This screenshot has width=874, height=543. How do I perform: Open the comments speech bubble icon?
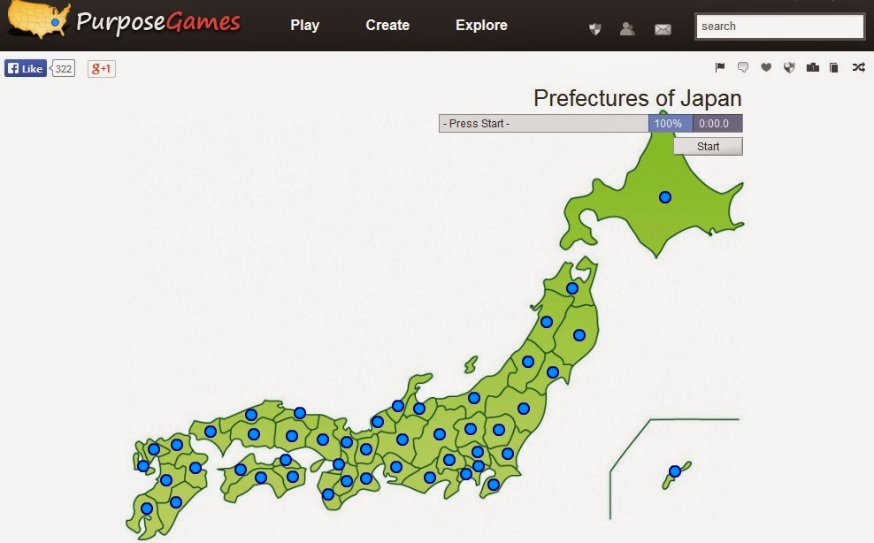[x=743, y=66]
